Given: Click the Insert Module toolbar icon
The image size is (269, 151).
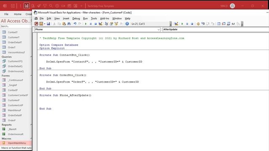Looking at the screenshot, I should [41, 24].
